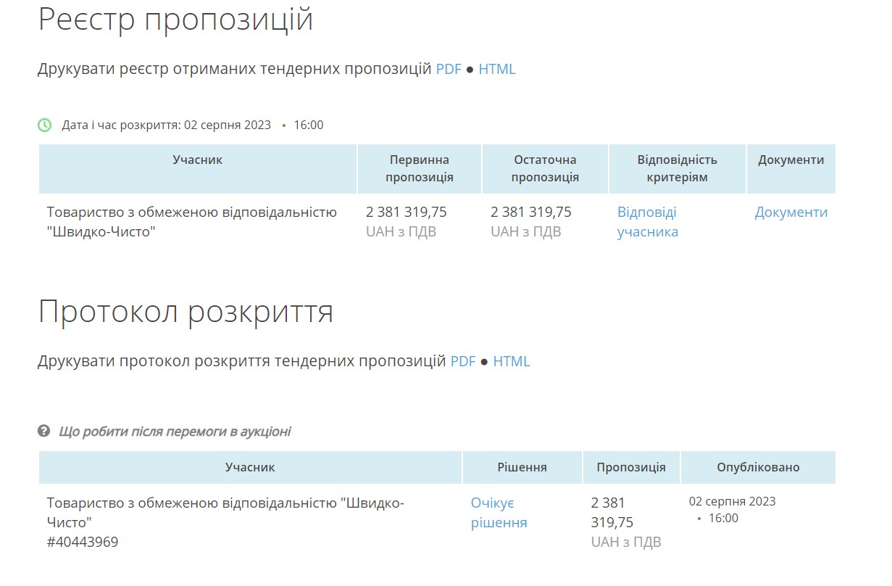Click the participant name in the protocol table
The height and width of the screenshot is (586, 892).
(x=225, y=513)
